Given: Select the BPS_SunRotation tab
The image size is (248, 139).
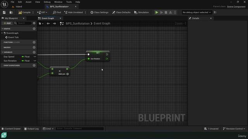Looking at the screenshot, I should [59, 7].
